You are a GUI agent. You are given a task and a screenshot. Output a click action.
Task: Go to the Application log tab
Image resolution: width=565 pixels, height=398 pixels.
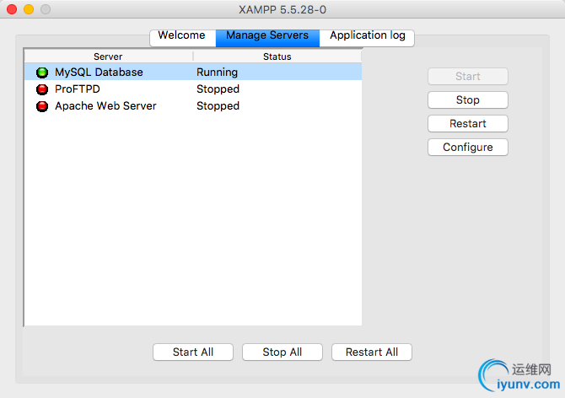(367, 37)
